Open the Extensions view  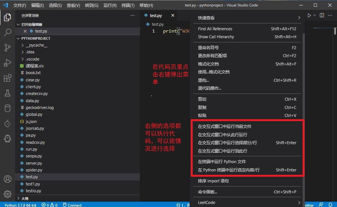click(7, 78)
